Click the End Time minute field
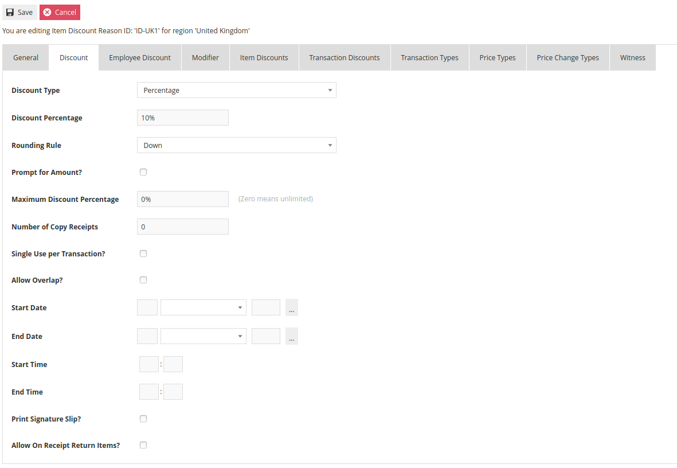Screen dimensions: 677x468 (x=173, y=392)
